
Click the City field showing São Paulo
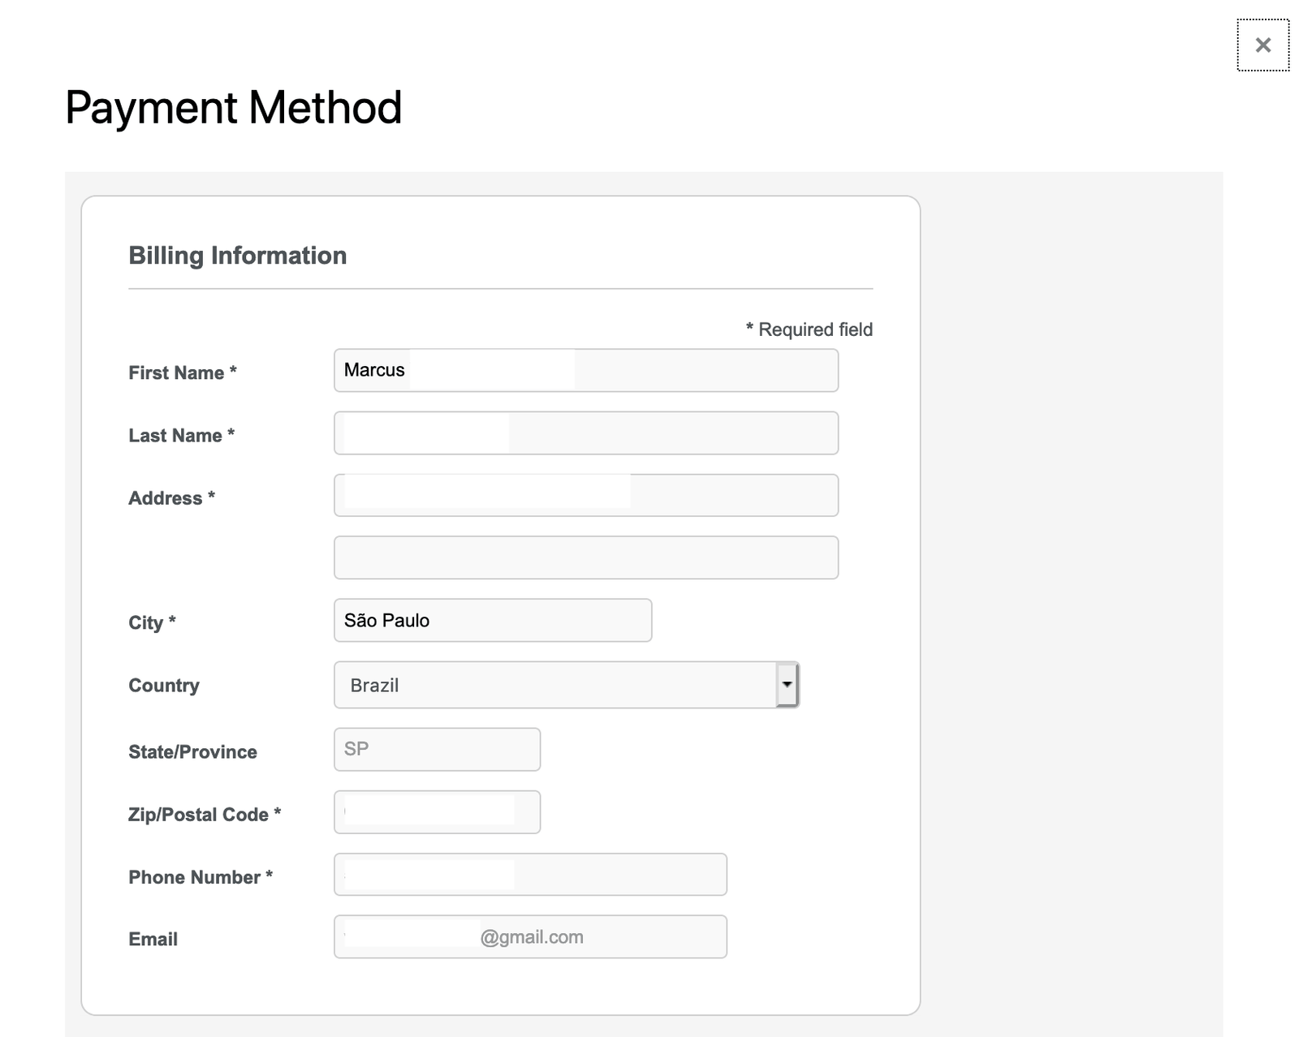(492, 621)
